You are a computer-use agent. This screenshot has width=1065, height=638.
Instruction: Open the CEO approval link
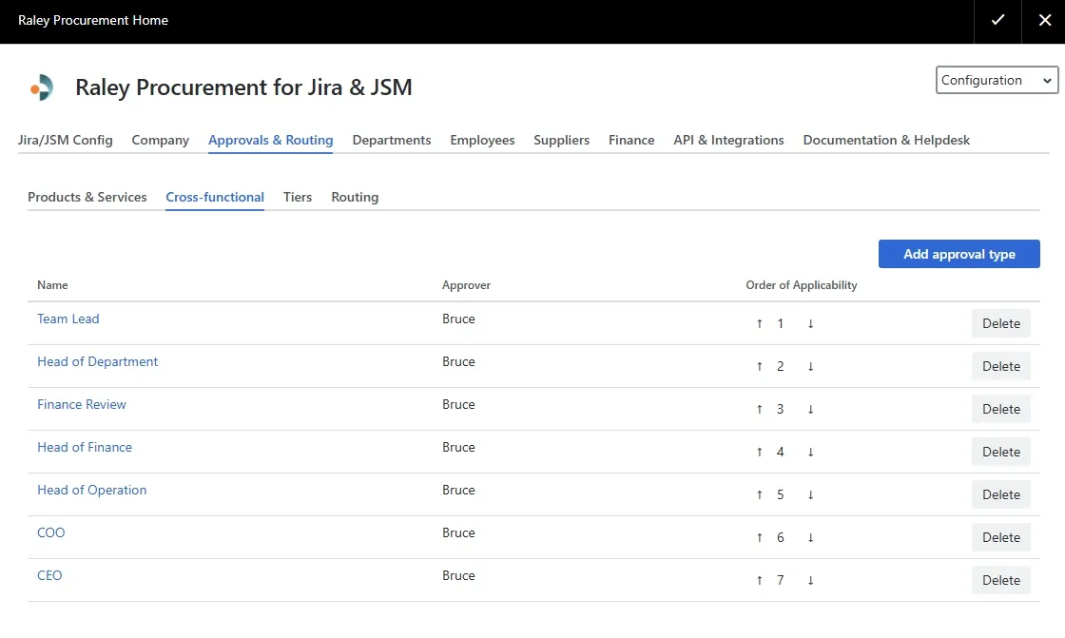point(49,575)
